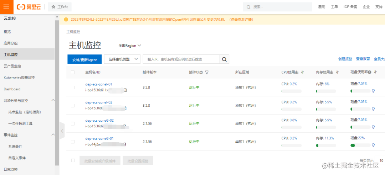This screenshot has height=175, width=385.
Task: Check the box for dep-ecs-zoneI-01
Action: (73, 87)
